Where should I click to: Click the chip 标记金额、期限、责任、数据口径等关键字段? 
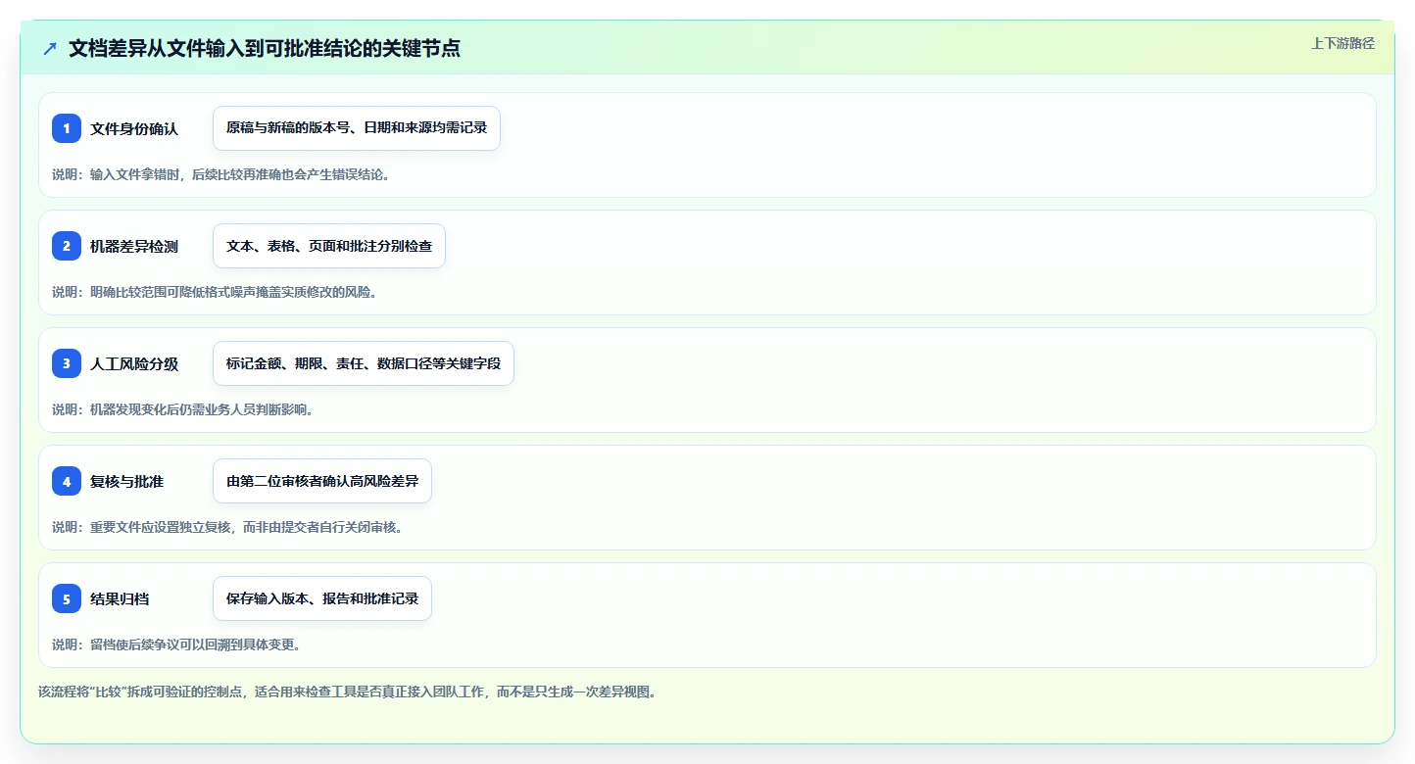pos(364,363)
